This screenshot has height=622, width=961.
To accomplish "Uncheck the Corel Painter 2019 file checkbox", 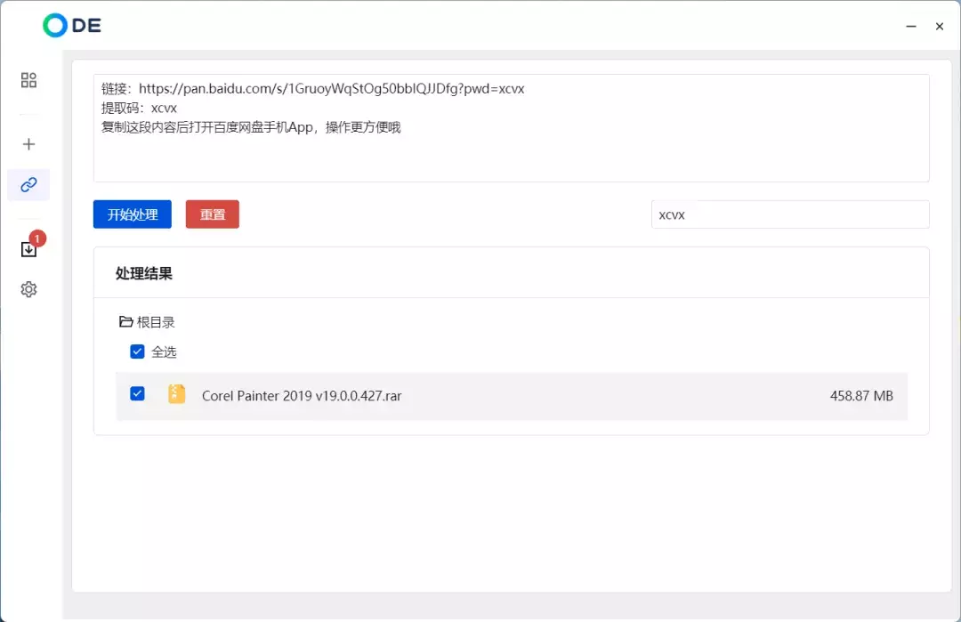I will (137, 393).
